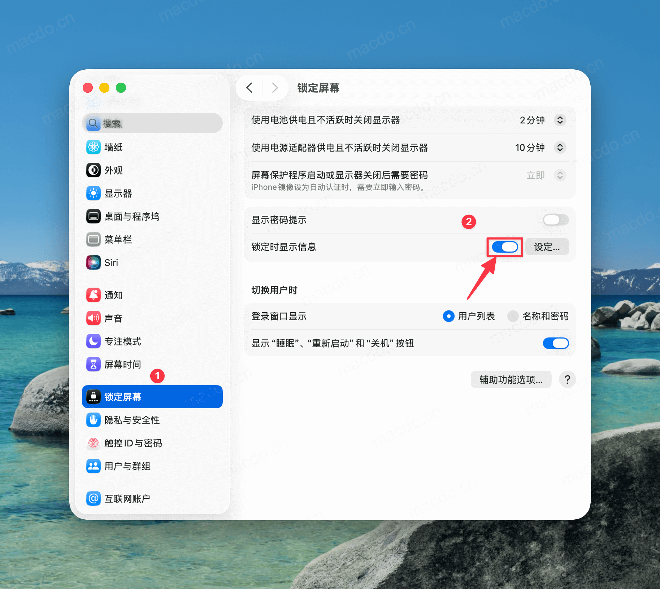Open 通知 (Notifications) settings
Viewport: 660px width, 589px height.
tap(113, 295)
